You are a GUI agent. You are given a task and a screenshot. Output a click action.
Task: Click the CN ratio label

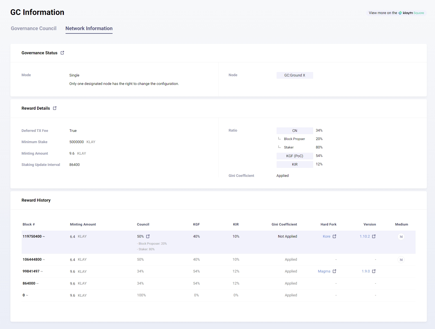[x=295, y=131]
